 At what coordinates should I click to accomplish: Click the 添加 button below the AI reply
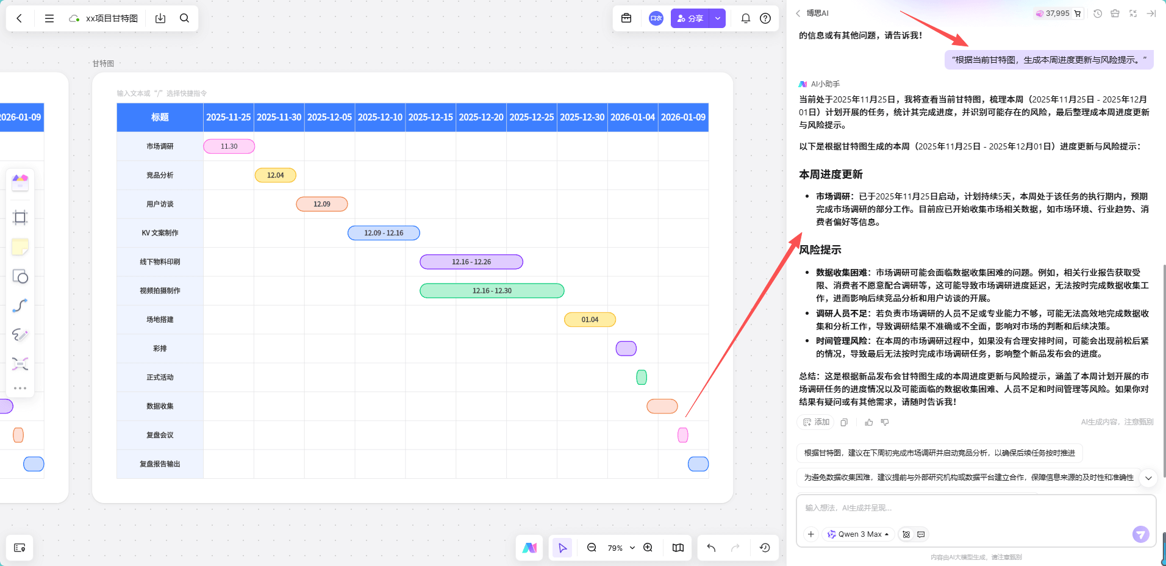pyautogui.click(x=815, y=422)
